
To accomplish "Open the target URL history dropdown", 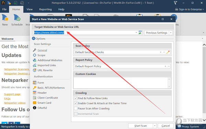I will [136, 33].
